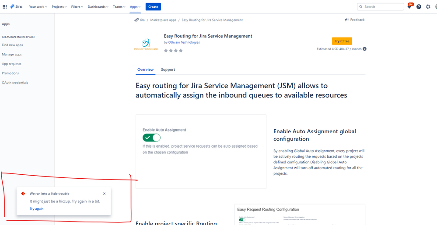Open Promotions in sidebar
This screenshot has width=437, height=225.
coord(10,73)
